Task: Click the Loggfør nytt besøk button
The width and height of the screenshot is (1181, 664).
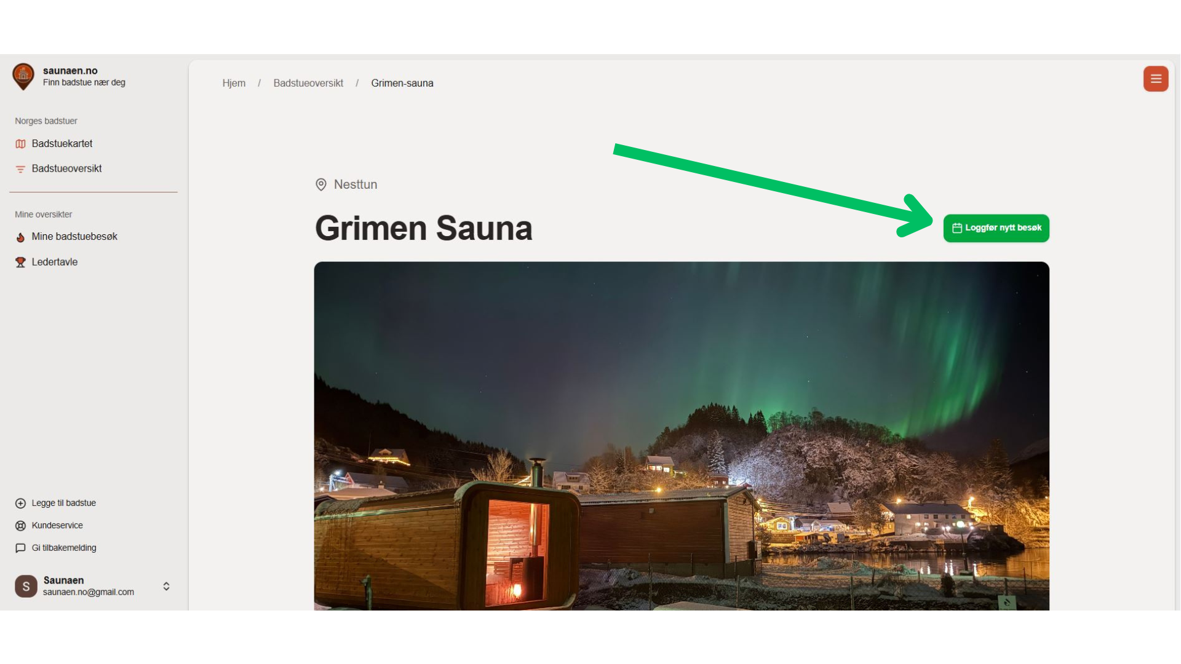Action: [996, 228]
